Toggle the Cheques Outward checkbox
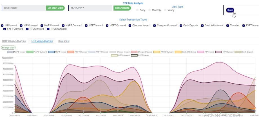The image size is (259, 118). 155,26
